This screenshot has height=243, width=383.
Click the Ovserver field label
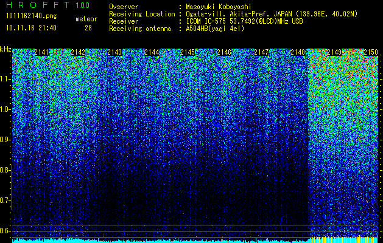tap(124, 7)
